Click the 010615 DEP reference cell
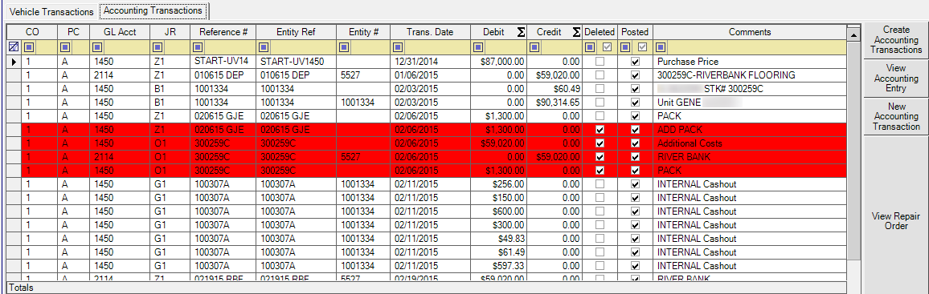 coord(223,75)
